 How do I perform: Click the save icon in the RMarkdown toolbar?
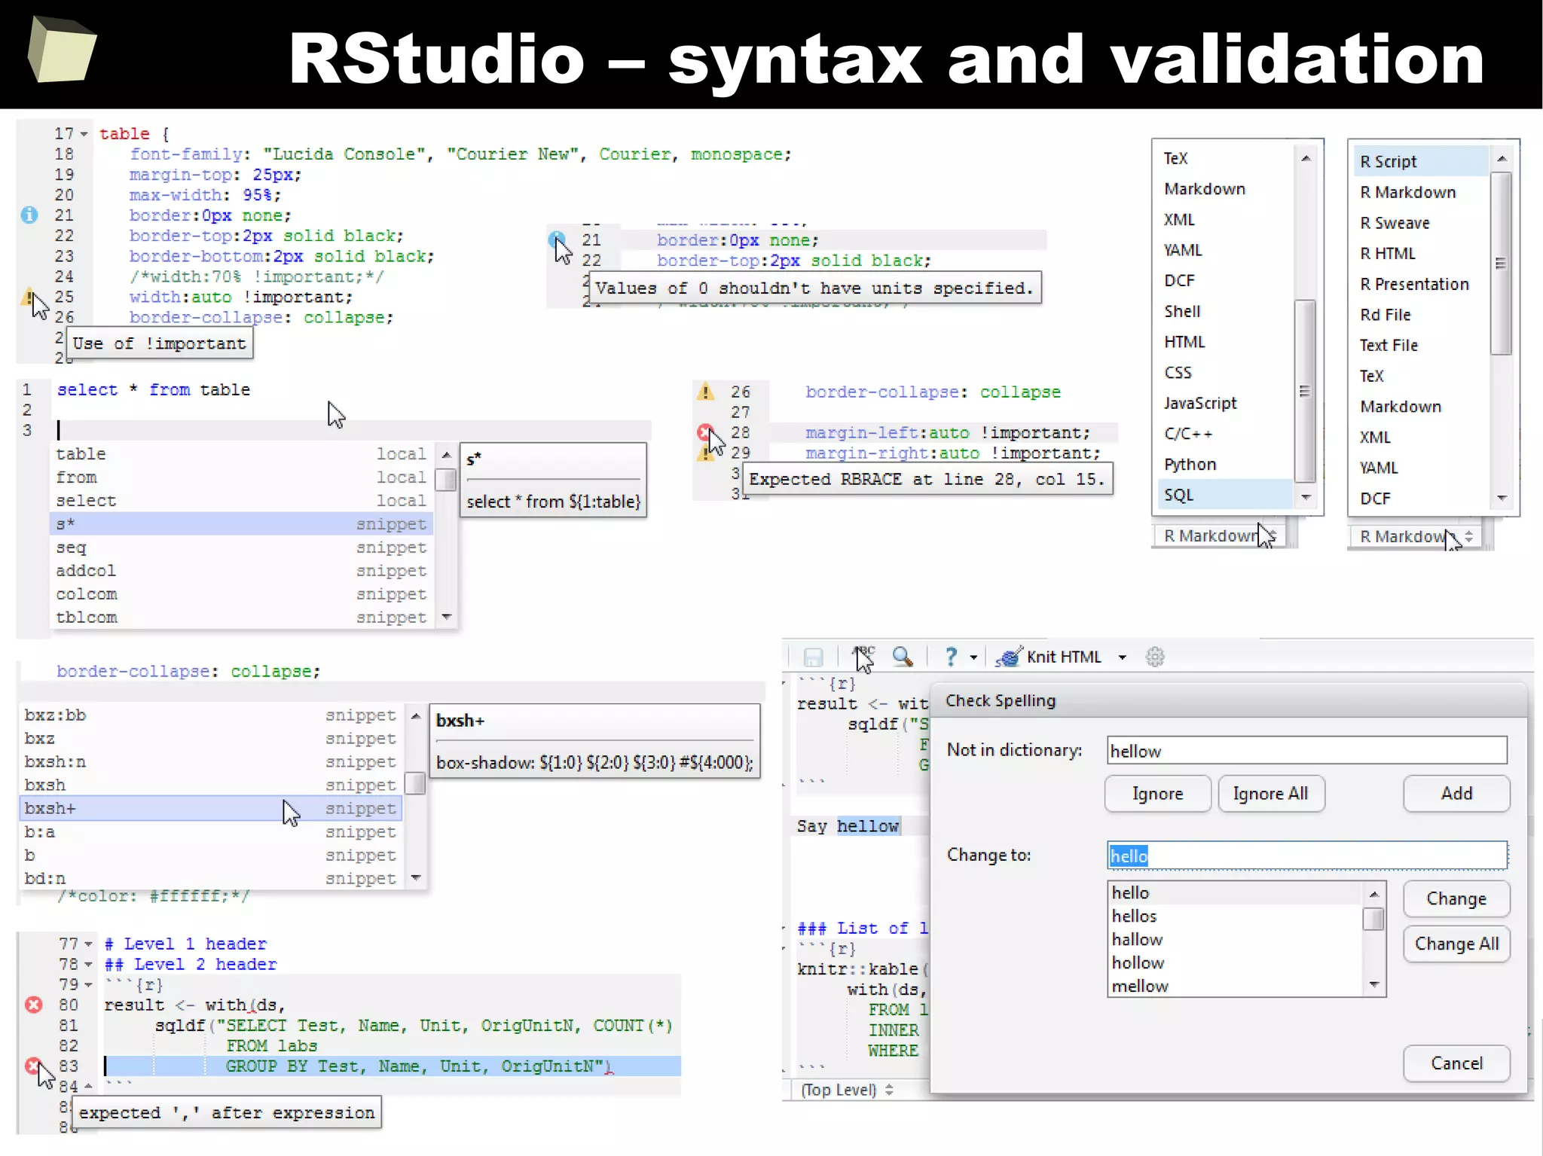(x=813, y=657)
